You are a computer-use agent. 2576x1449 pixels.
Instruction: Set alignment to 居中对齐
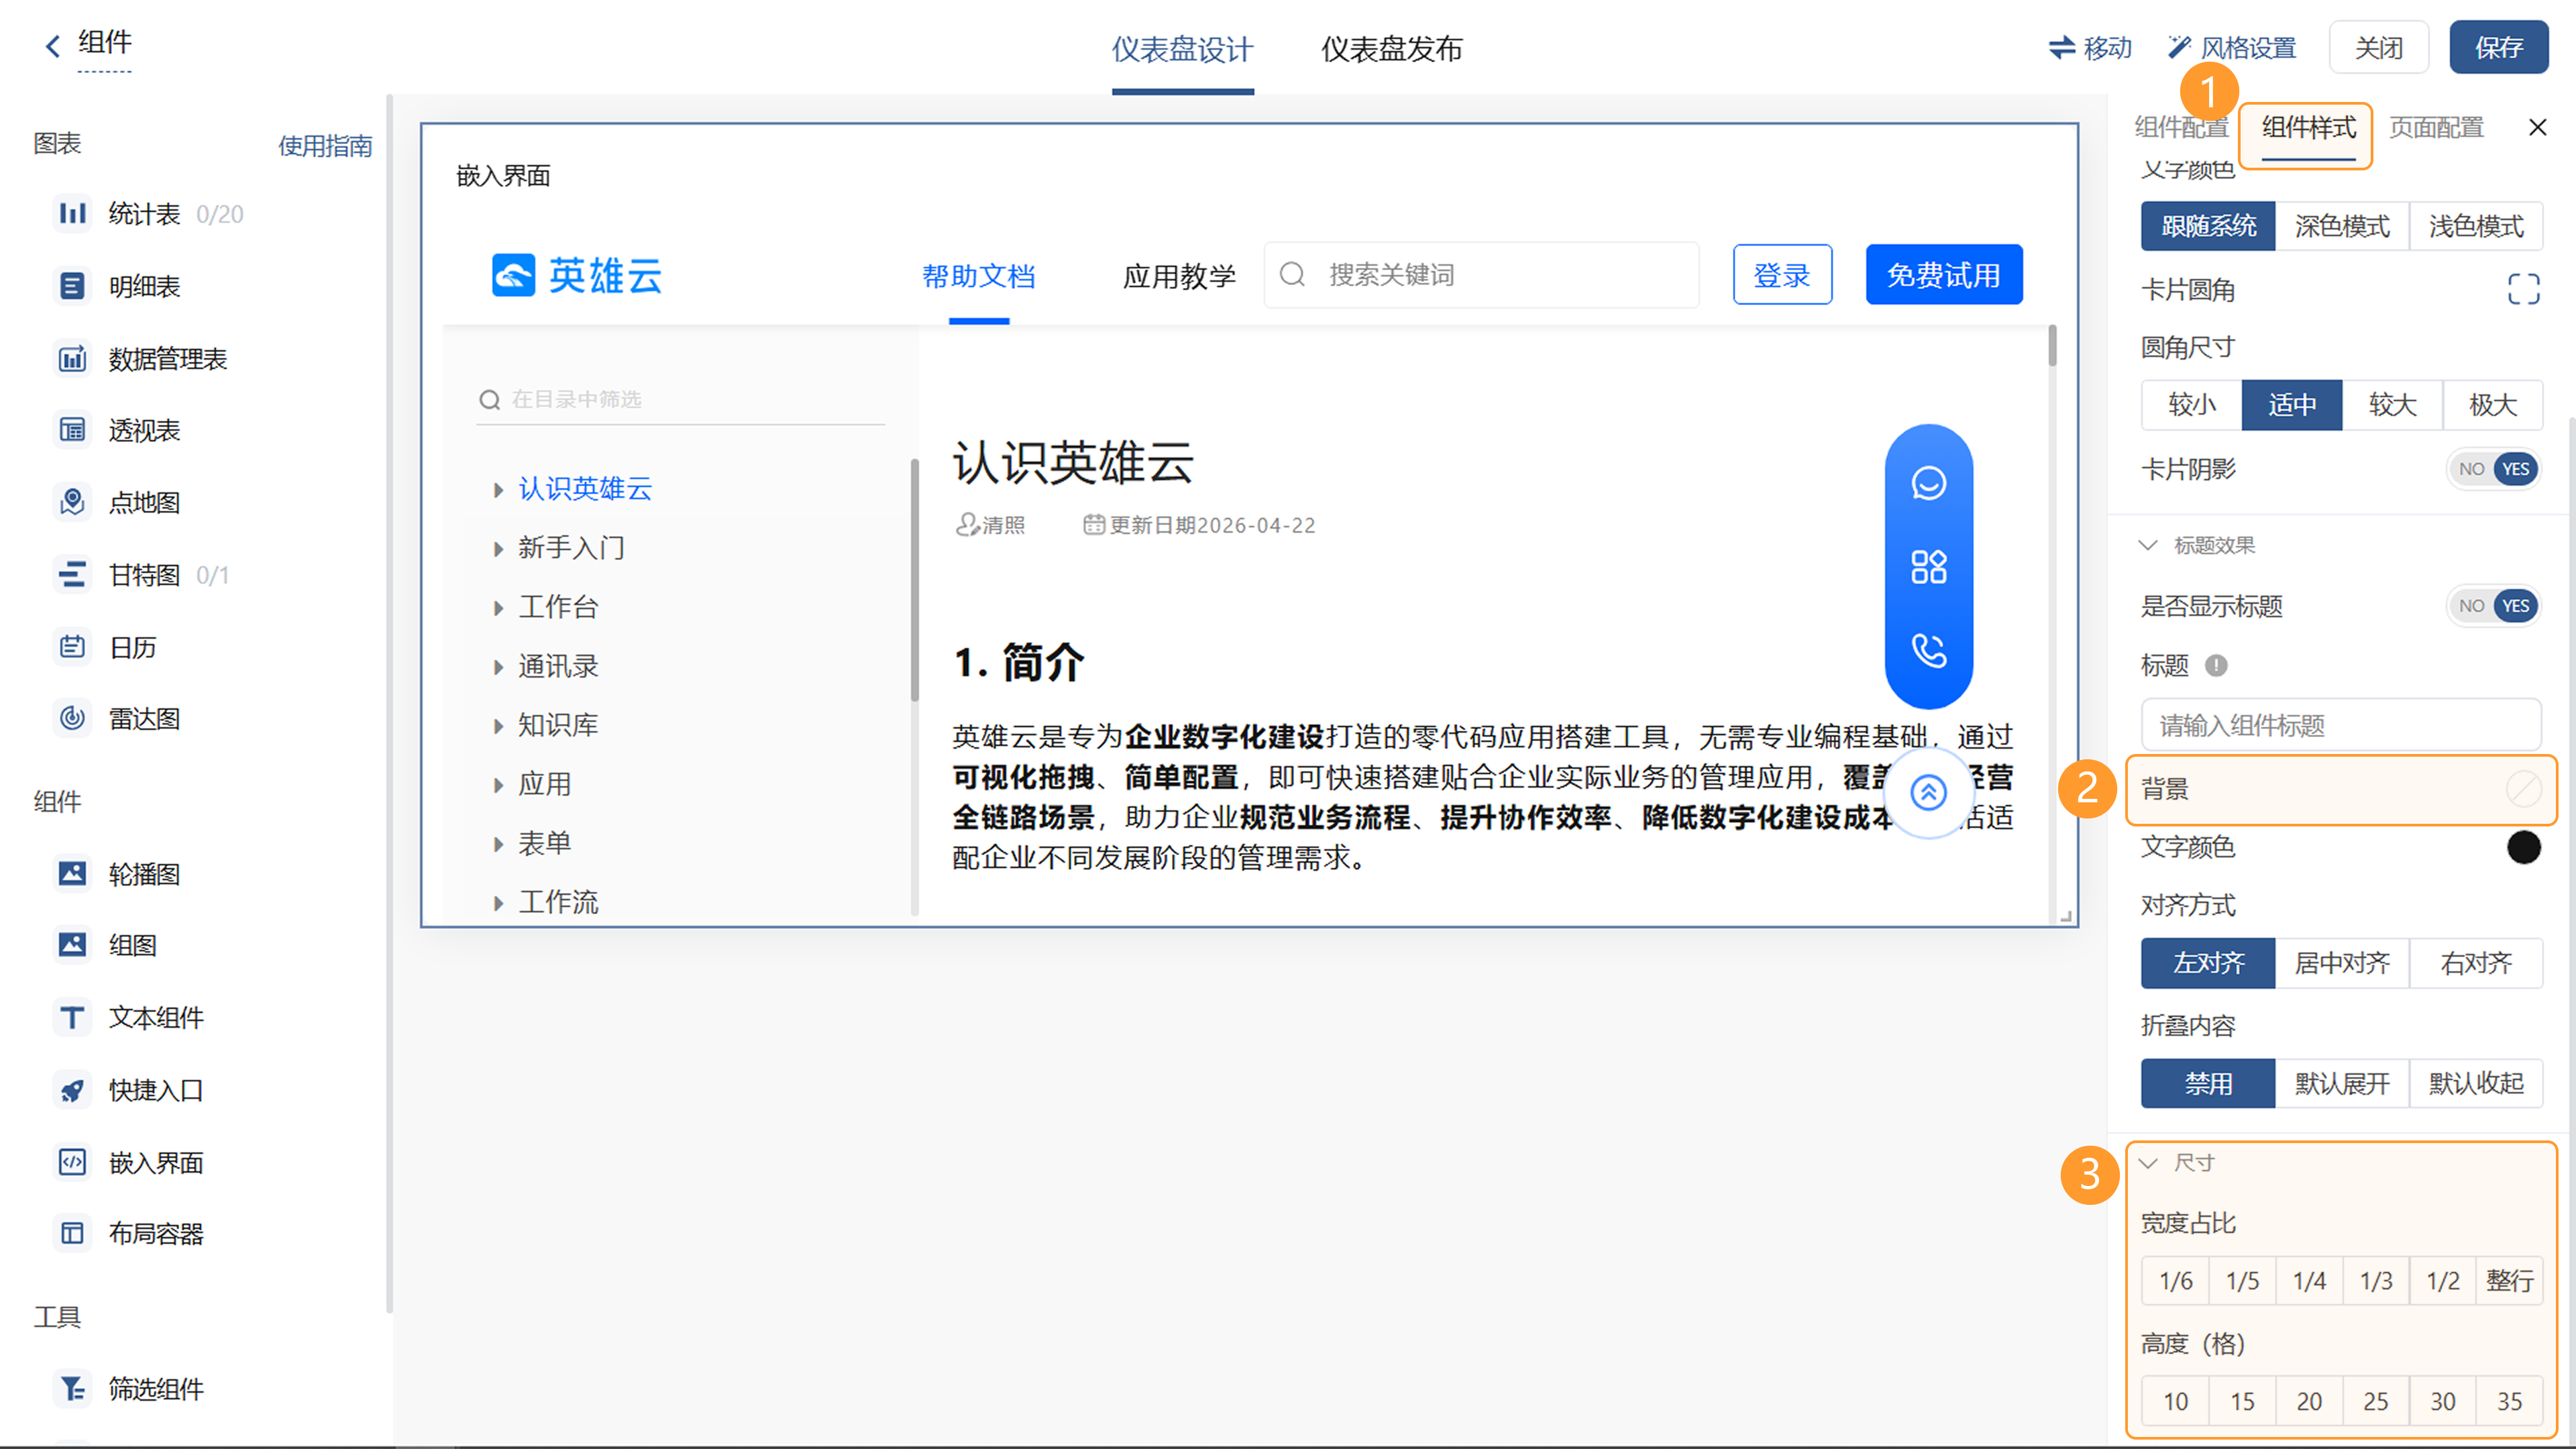[2342, 963]
